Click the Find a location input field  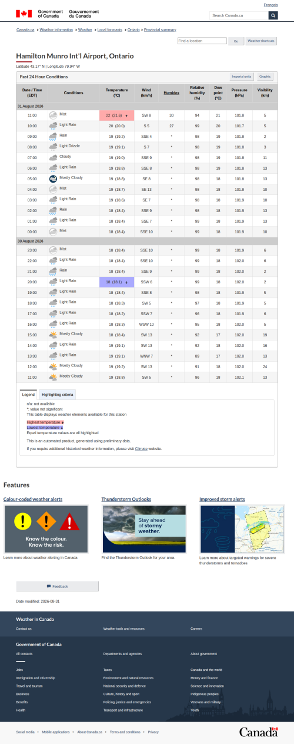click(x=202, y=41)
